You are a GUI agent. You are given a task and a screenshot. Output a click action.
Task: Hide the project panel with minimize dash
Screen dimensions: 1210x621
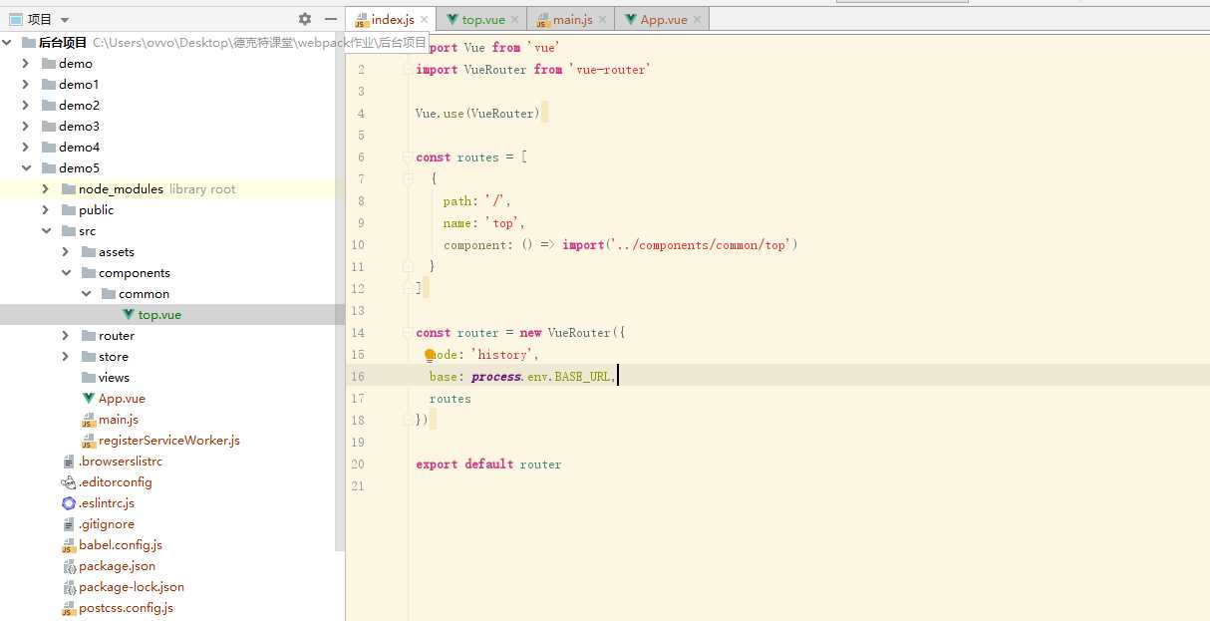[331, 19]
